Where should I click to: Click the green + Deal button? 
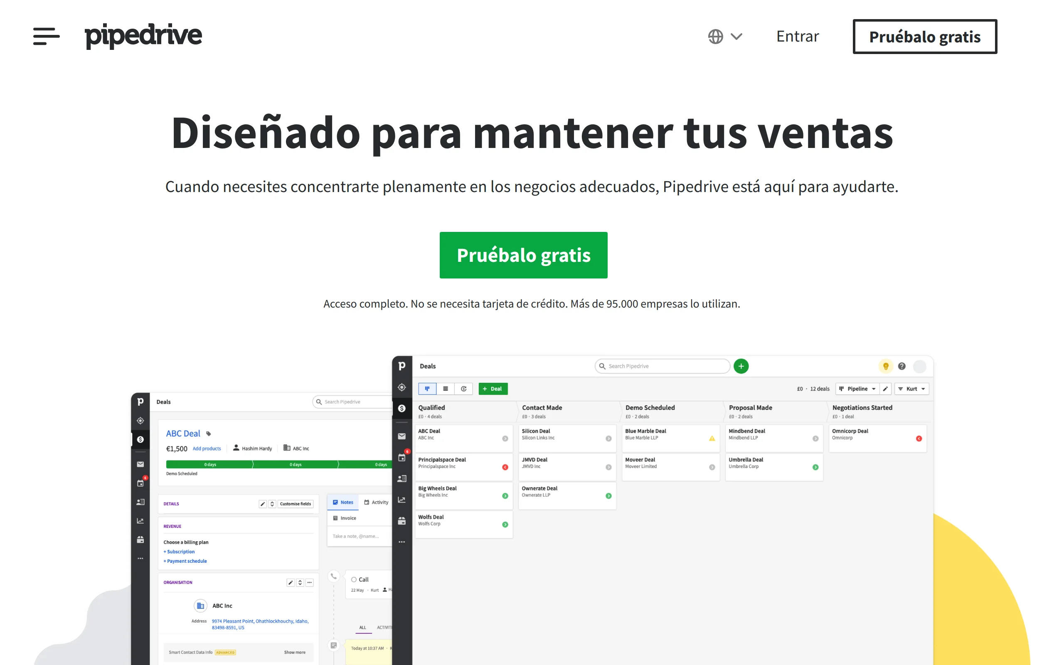[493, 389]
